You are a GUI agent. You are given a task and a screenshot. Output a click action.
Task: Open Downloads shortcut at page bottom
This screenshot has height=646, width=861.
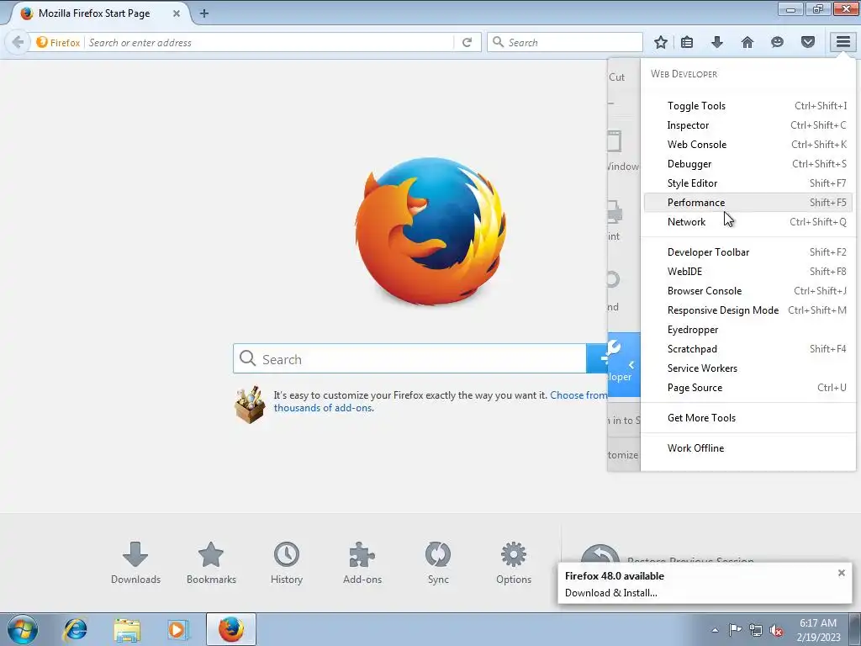point(135,563)
